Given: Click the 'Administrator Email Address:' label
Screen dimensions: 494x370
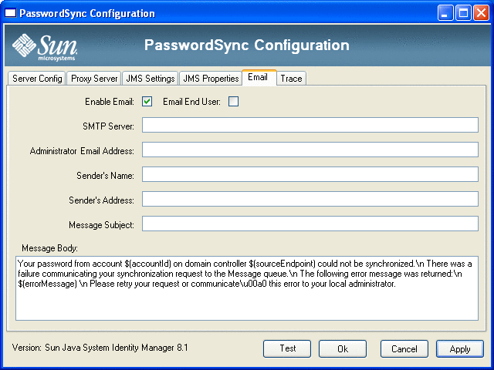Looking at the screenshot, I should (x=82, y=151).
